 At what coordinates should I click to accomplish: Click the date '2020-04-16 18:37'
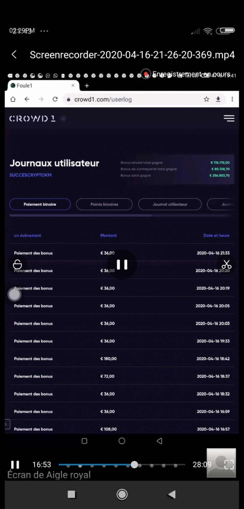click(213, 376)
